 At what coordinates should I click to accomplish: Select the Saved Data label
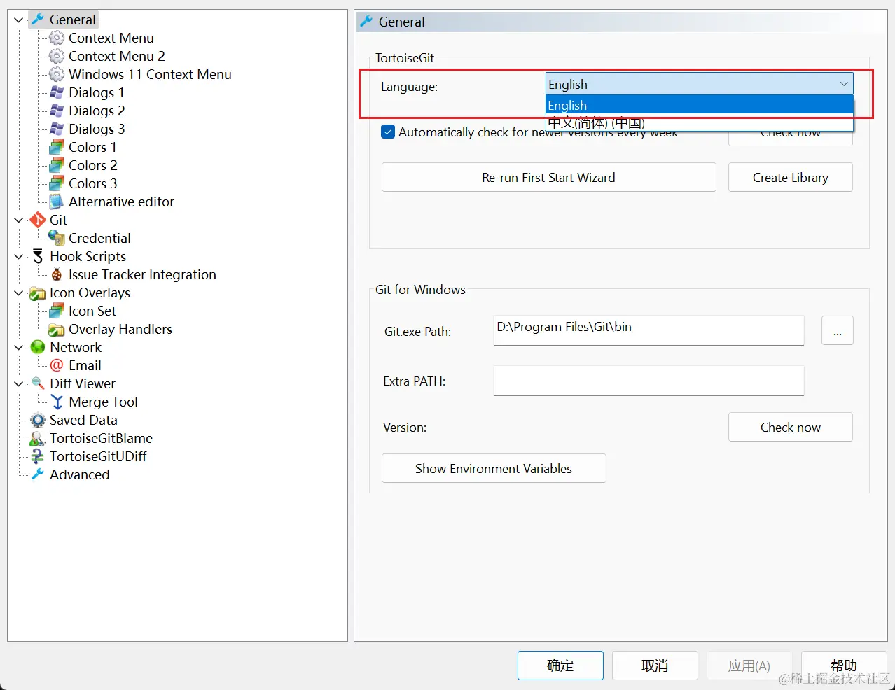(83, 420)
